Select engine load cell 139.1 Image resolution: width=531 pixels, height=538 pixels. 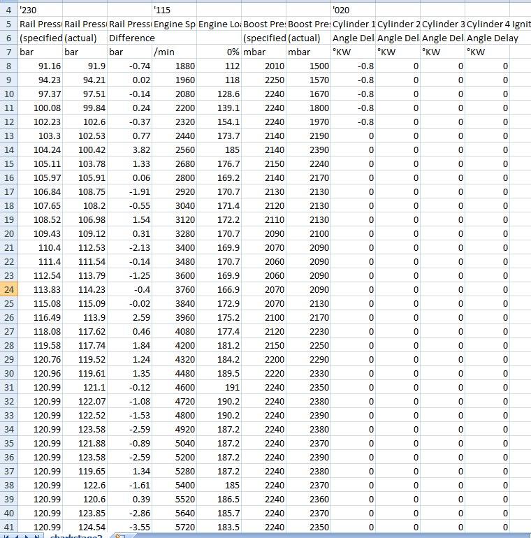tap(219, 108)
